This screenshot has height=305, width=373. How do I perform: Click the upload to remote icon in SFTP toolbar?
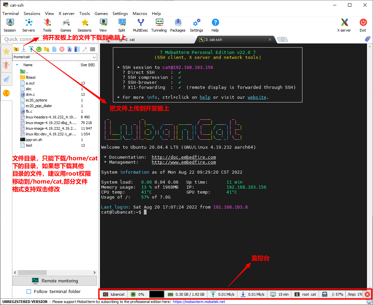(31, 49)
